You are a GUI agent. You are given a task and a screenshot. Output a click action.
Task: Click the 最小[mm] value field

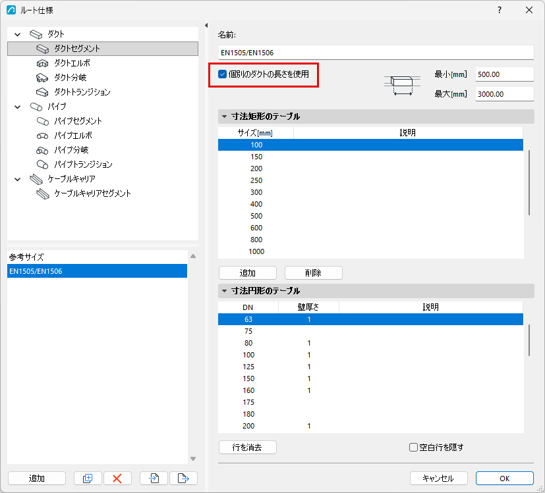(x=504, y=74)
